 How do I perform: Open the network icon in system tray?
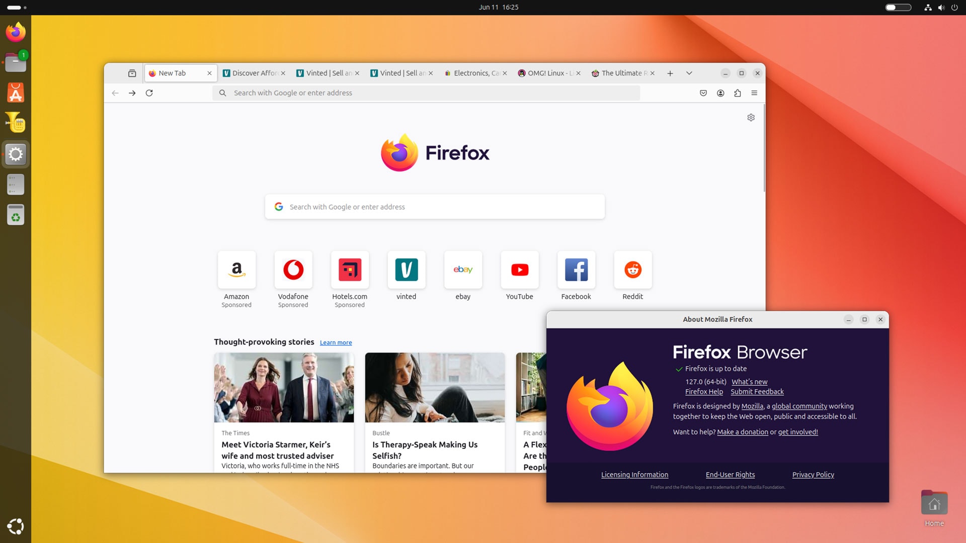coord(928,8)
